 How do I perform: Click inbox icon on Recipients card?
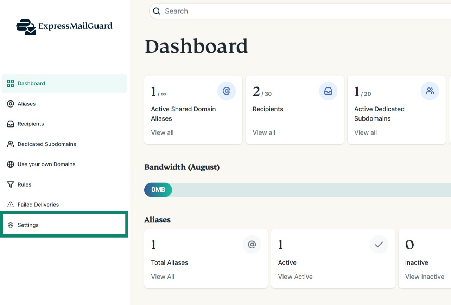tap(328, 91)
